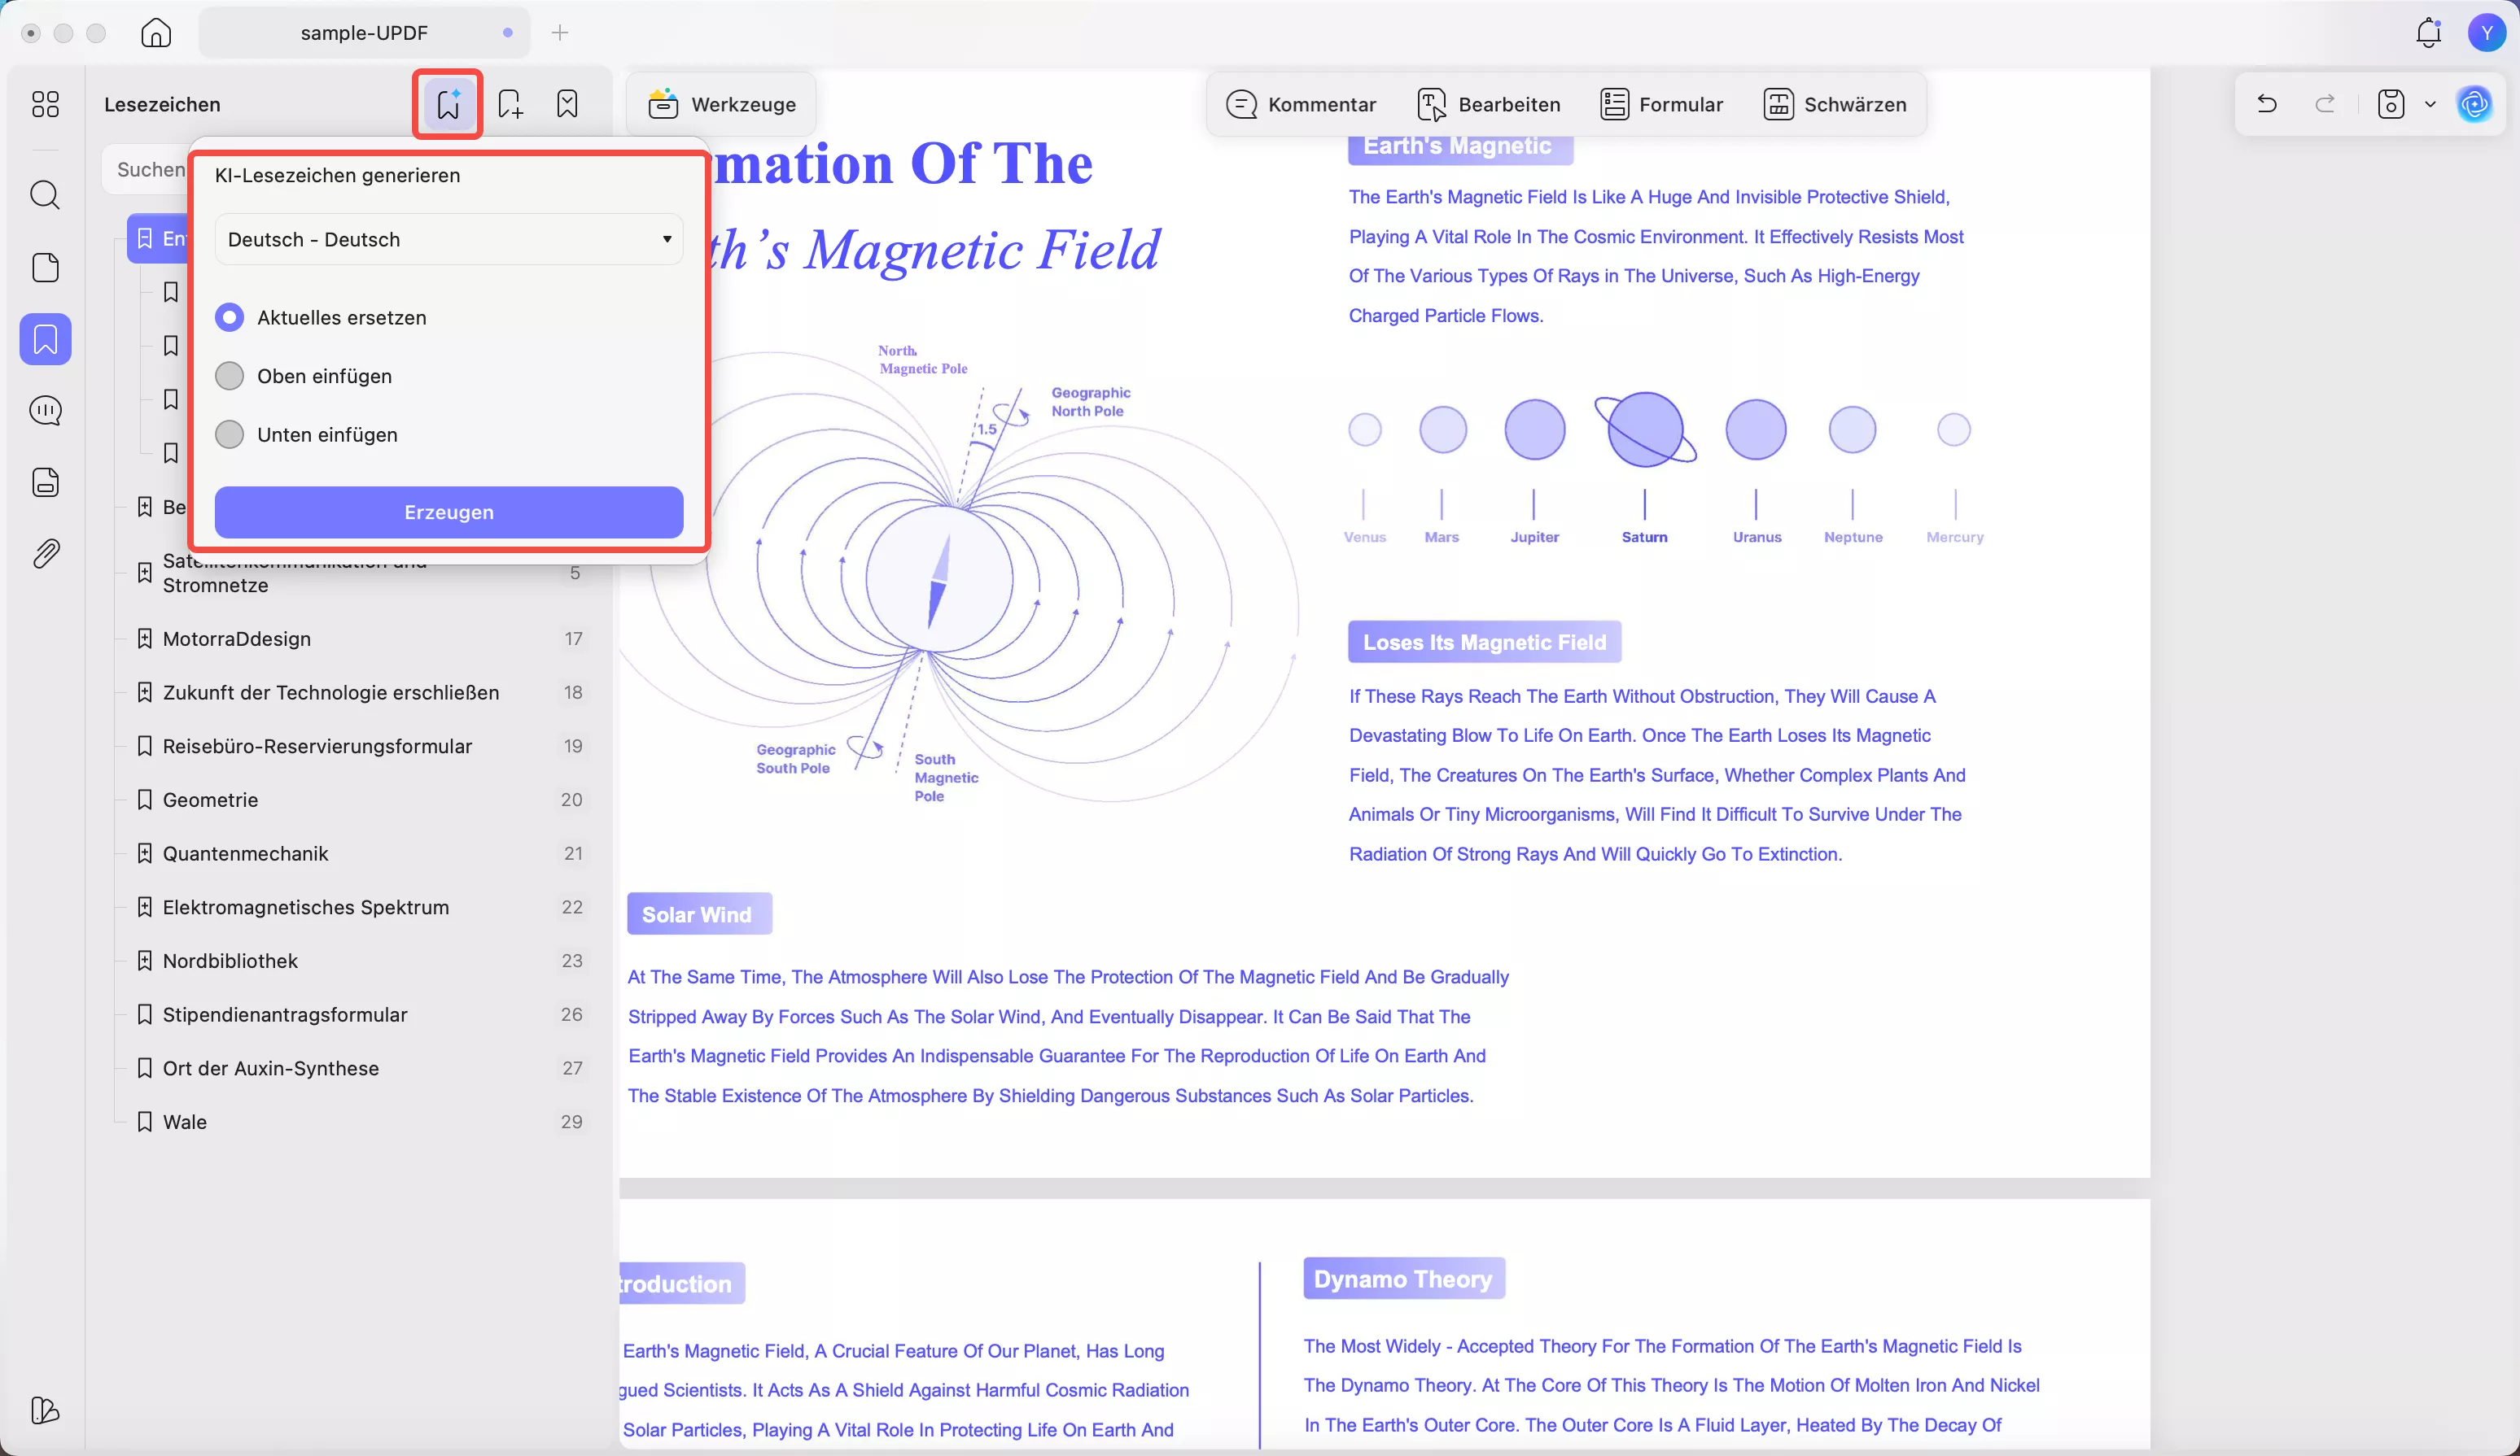This screenshot has width=2520, height=1456.
Task: Go to the home screen icon
Action: pyautogui.click(x=156, y=33)
